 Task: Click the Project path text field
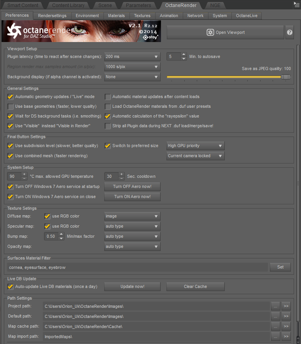(x=156, y=306)
